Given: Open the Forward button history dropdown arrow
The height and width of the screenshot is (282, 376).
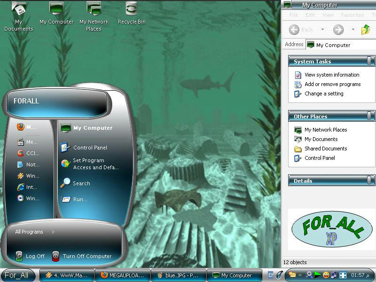Looking at the screenshot, I should pyautogui.click(x=353, y=30).
